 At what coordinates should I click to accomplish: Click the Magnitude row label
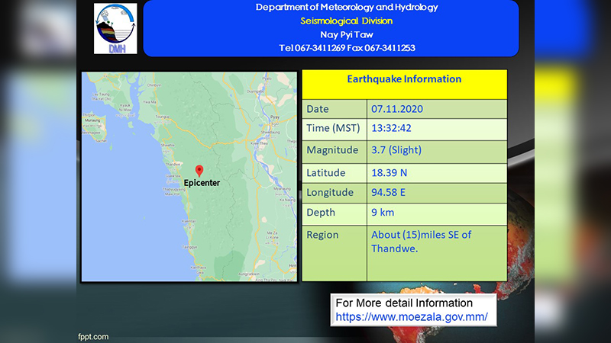pos(332,150)
